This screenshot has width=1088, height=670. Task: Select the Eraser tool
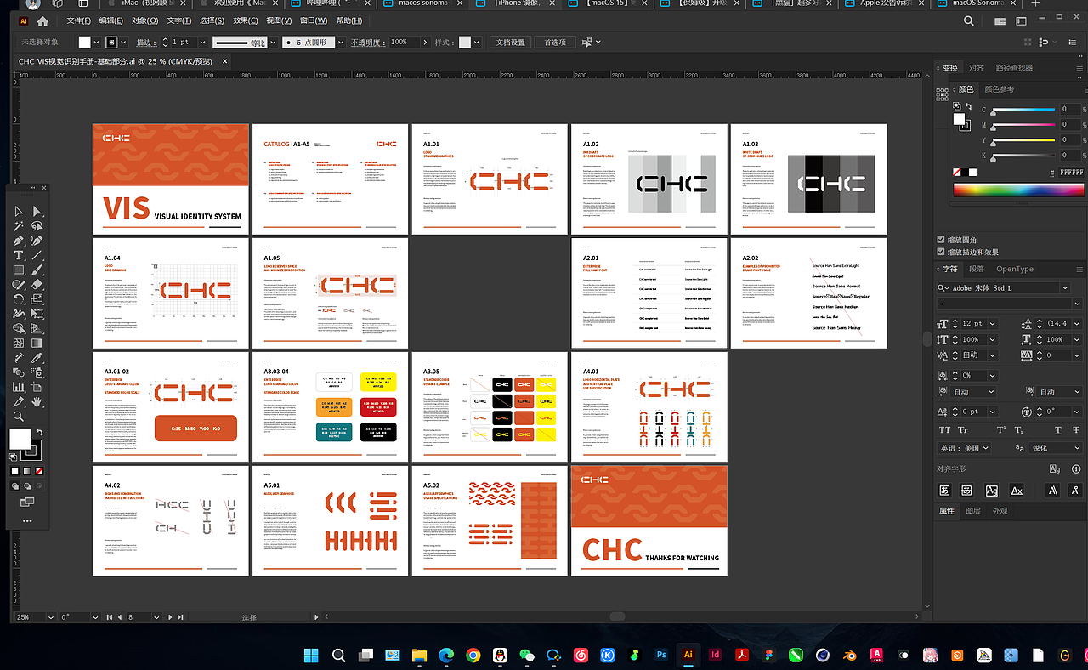pyautogui.click(x=37, y=285)
